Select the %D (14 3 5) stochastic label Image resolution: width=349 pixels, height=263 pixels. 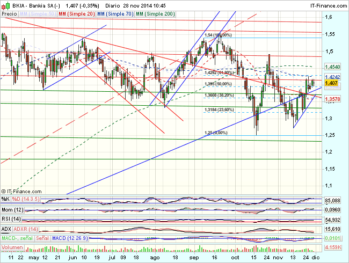click(x=26, y=199)
